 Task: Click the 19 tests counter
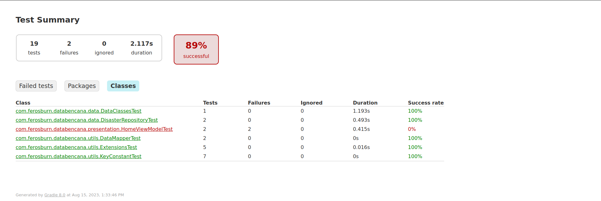click(34, 48)
